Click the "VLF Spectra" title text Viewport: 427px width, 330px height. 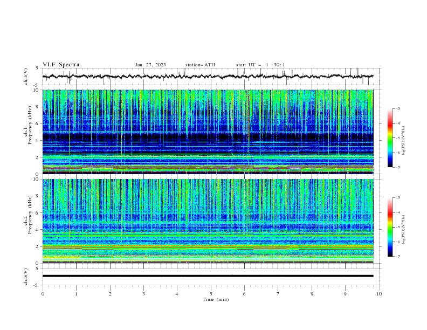(x=61, y=65)
